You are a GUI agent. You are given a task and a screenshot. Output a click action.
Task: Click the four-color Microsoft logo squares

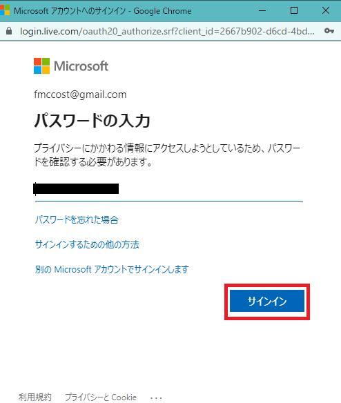[x=41, y=66]
